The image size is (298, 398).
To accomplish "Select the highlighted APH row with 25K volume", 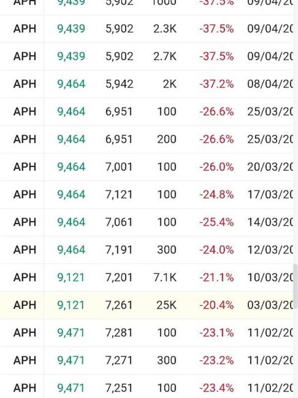I will click(x=147, y=305).
